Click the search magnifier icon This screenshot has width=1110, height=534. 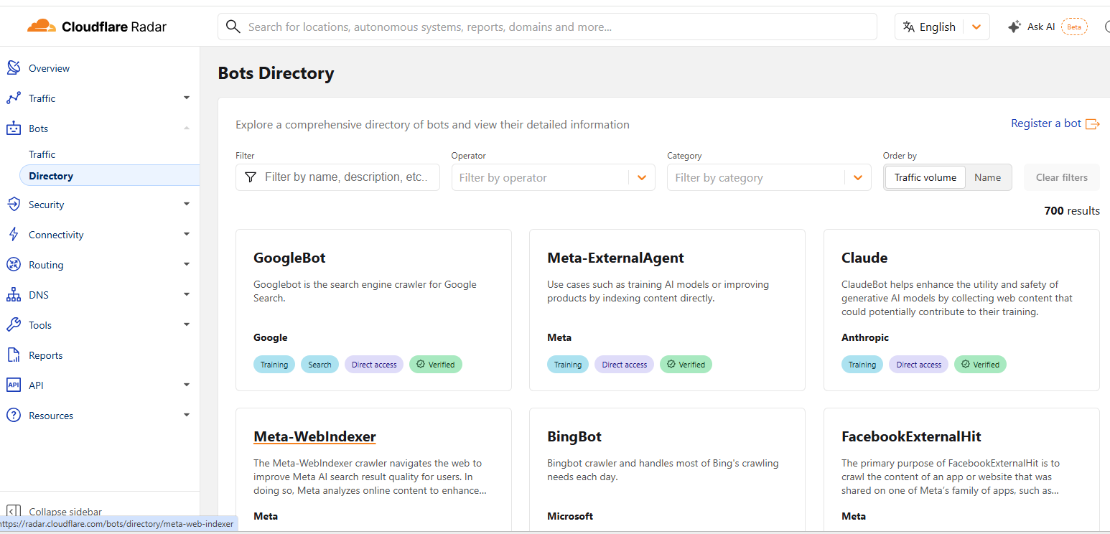(233, 27)
